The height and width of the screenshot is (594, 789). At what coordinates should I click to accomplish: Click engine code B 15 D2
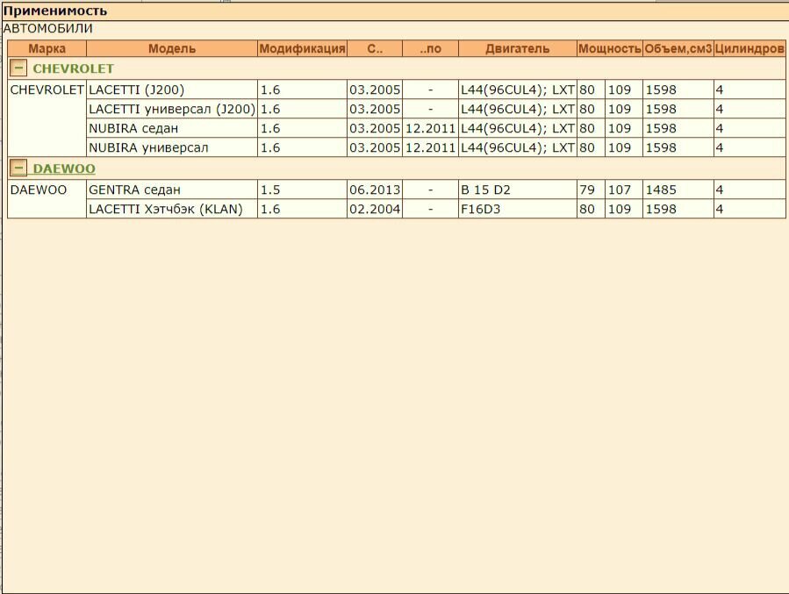(x=485, y=190)
